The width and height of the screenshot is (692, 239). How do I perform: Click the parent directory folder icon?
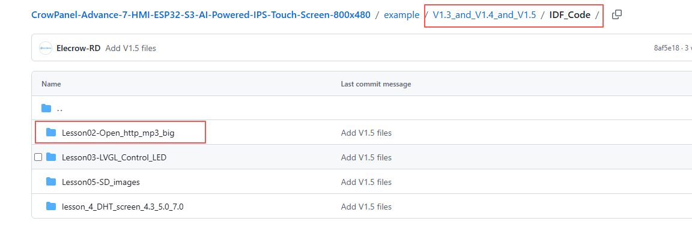tap(46, 108)
